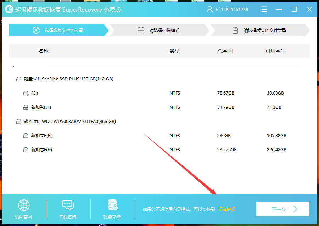The width and height of the screenshot is (319, 226).
Task: Open the list menu icon in title bar
Action: click(263, 9)
